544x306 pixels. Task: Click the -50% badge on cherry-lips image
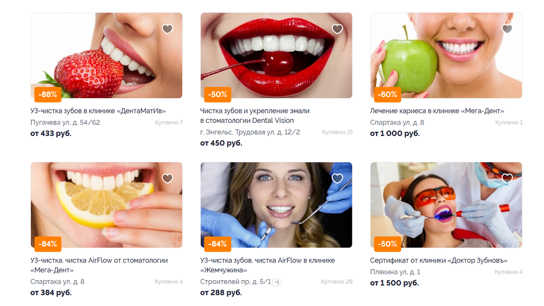[218, 94]
